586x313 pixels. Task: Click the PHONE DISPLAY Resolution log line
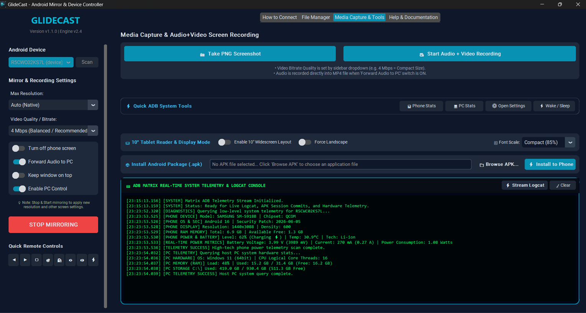[208, 227]
